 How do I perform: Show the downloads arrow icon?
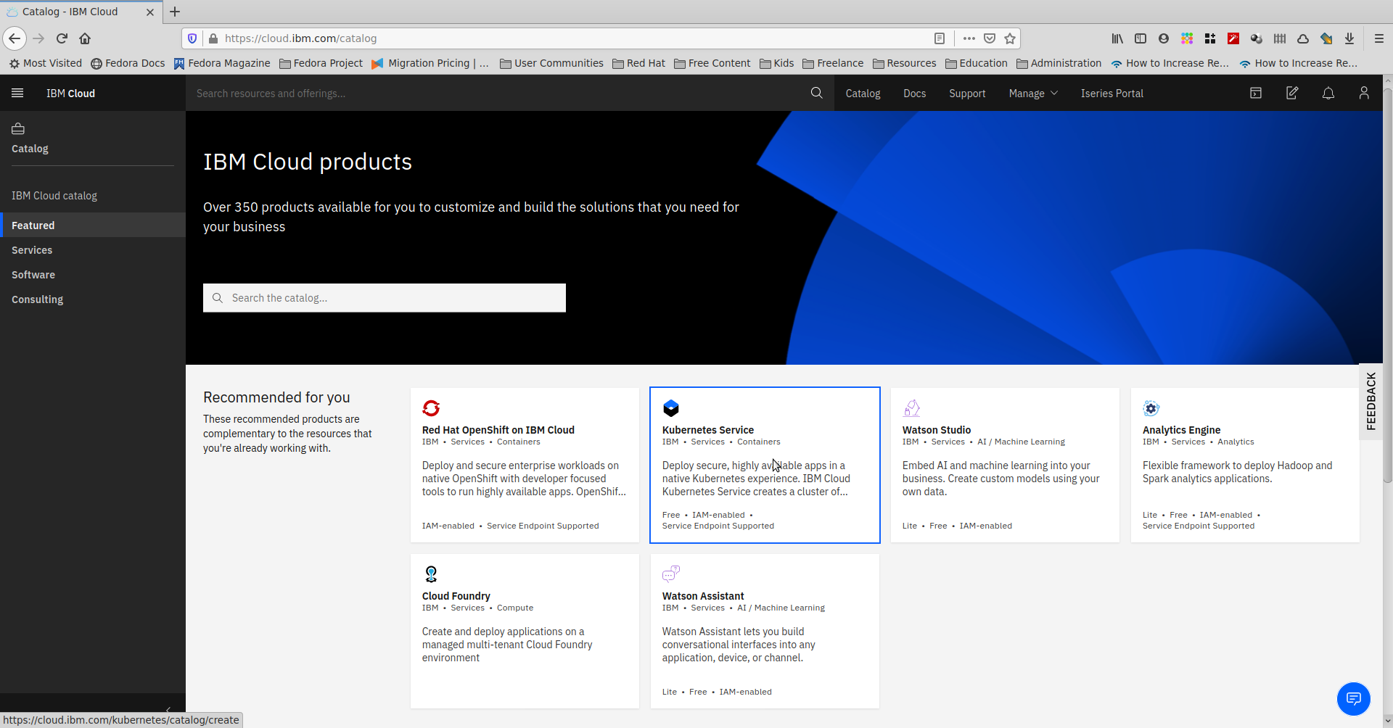tap(1349, 38)
